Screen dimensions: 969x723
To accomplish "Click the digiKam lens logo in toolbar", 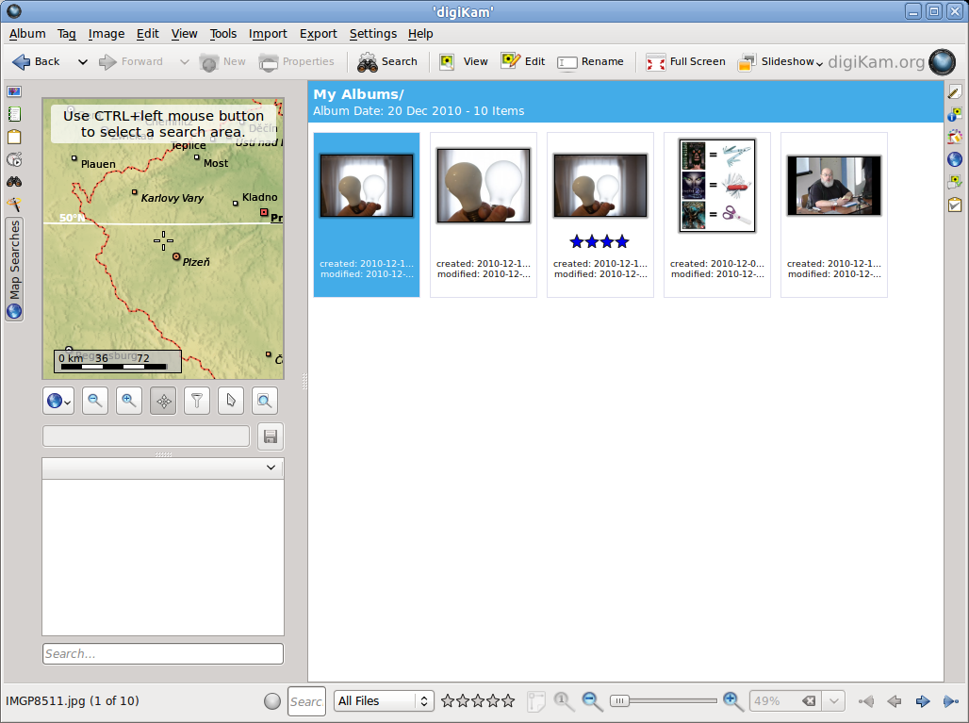I will pyautogui.click(x=943, y=62).
